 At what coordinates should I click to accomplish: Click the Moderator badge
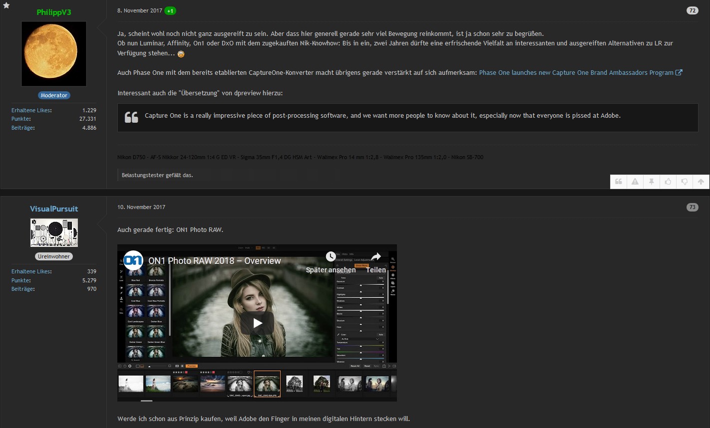pos(54,95)
